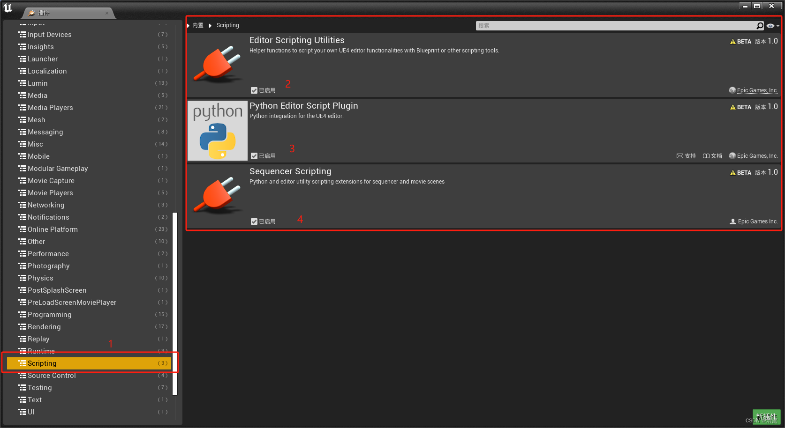This screenshot has height=428, width=785.
Task: Click the globe icon beside Epic Games, Inc.
Action: [732, 90]
